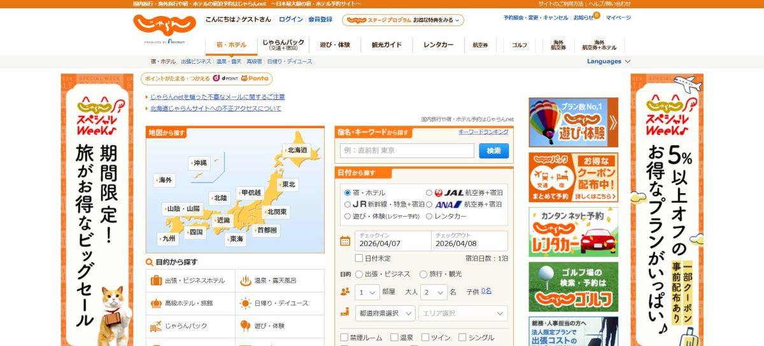The image size is (764, 346).
Task: Select 海外 overseas on the map
Action: pos(166,180)
